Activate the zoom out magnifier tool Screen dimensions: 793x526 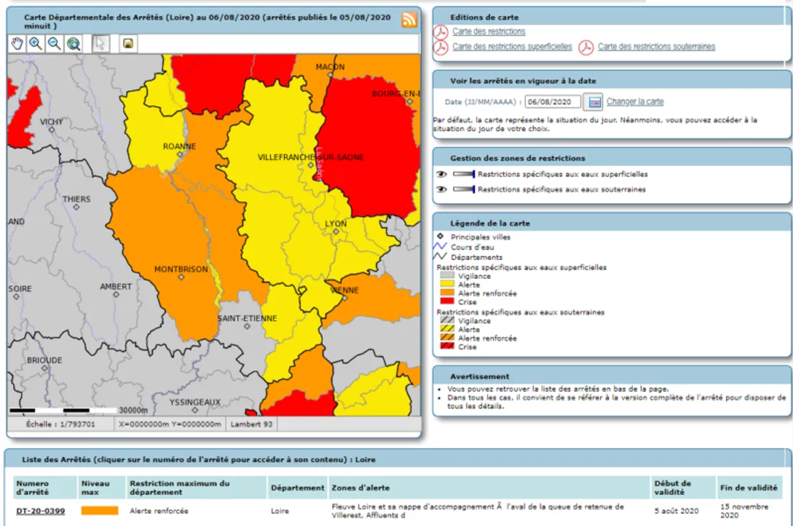pyautogui.click(x=54, y=44)
